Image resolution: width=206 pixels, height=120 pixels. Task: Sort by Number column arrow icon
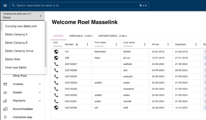[77, 44]
